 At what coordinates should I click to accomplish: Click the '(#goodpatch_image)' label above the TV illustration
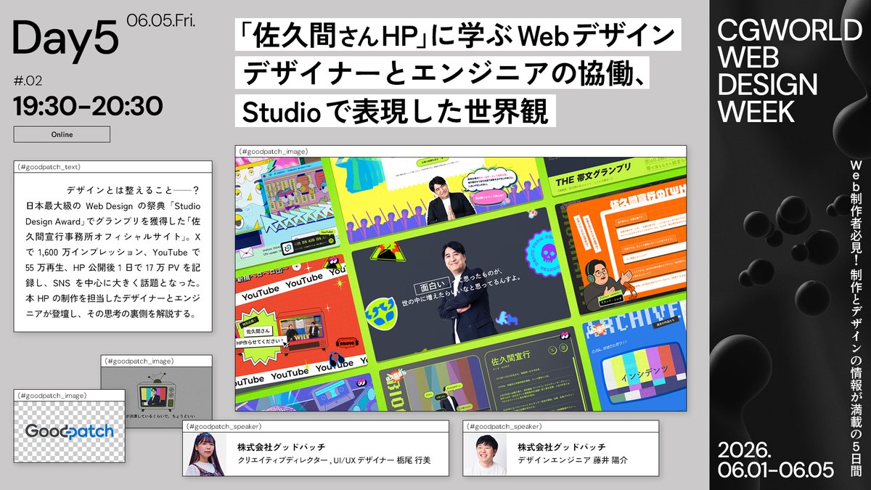click(138, 360)
